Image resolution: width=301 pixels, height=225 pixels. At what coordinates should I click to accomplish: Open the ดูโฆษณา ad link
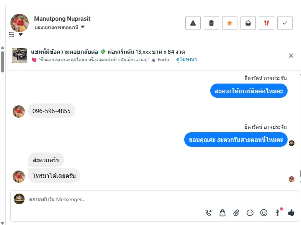click(186, 60)
